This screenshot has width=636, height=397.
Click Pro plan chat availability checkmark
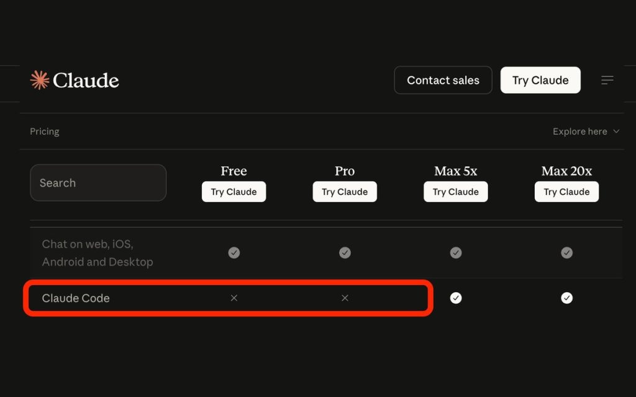click(345, 252)
